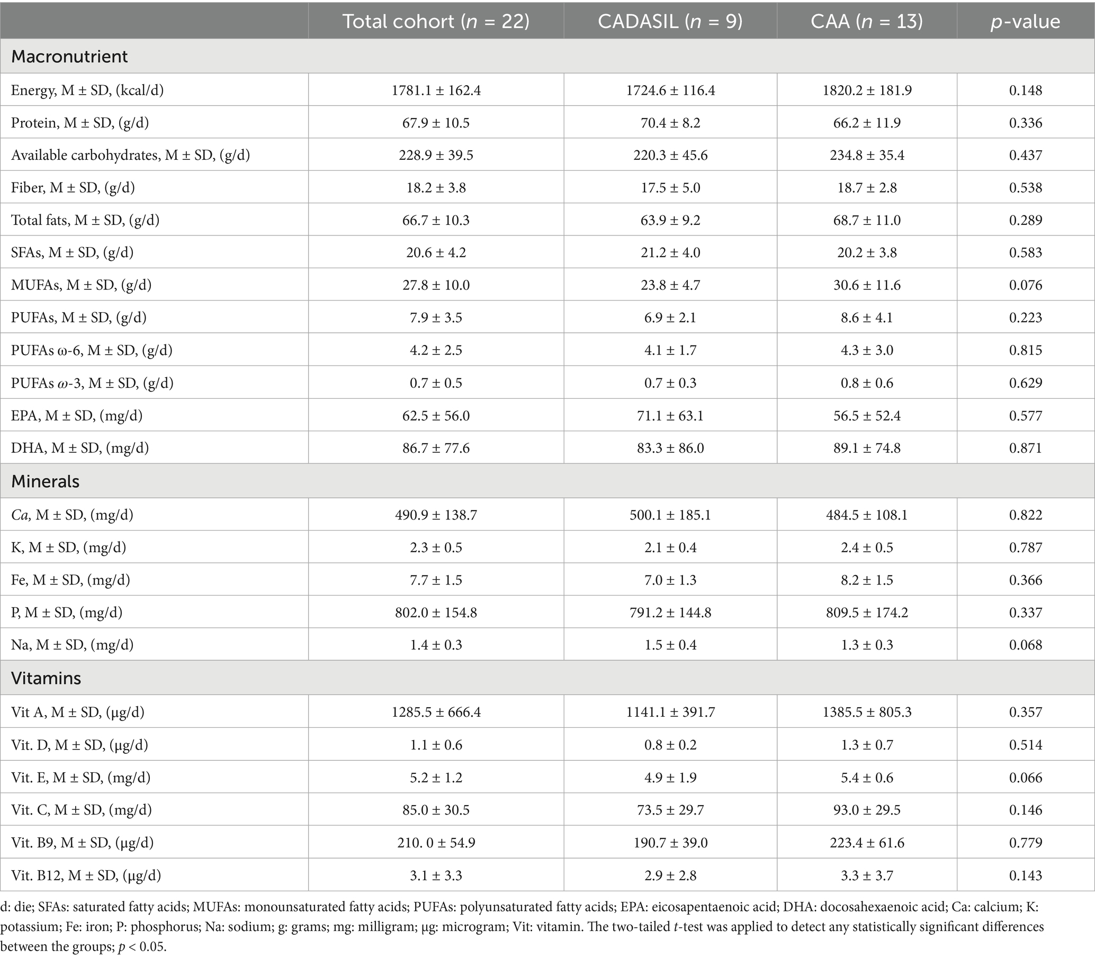Screen dimensions: 1095x958
Task: Select the Energy row label
Action: [x=87, y=90]
